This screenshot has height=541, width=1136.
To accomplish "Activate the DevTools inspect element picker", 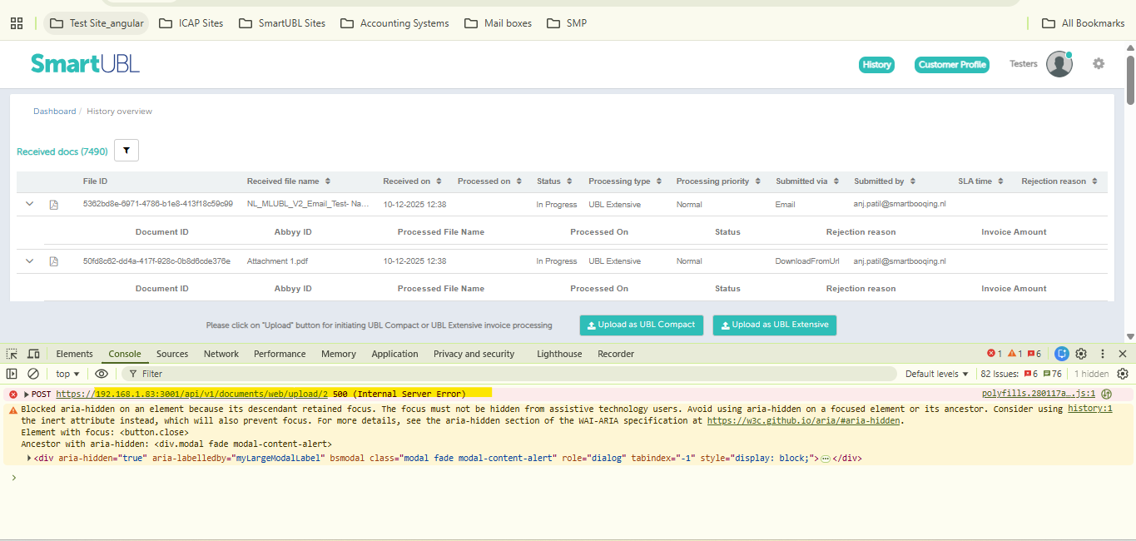I will pyautogui.click(x=12, y=354).
